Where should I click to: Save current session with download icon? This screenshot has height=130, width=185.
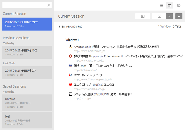pos(143,16)
